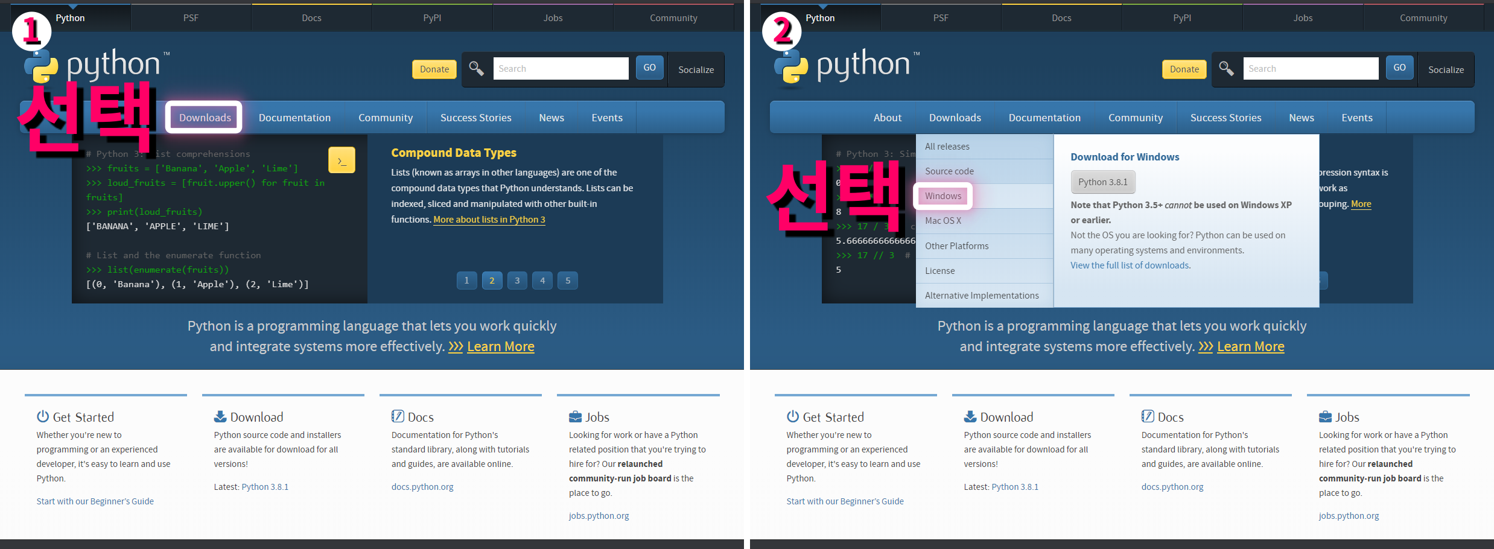Click Search input field in right screenshot

pyautogui.click(x=1311, y=69)
